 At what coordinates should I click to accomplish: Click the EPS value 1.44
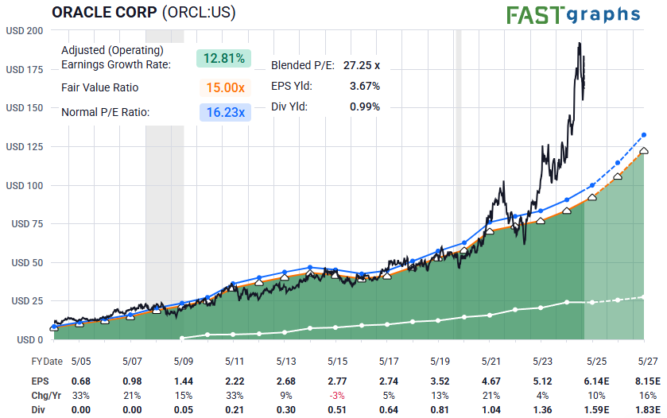coord(184,381)
